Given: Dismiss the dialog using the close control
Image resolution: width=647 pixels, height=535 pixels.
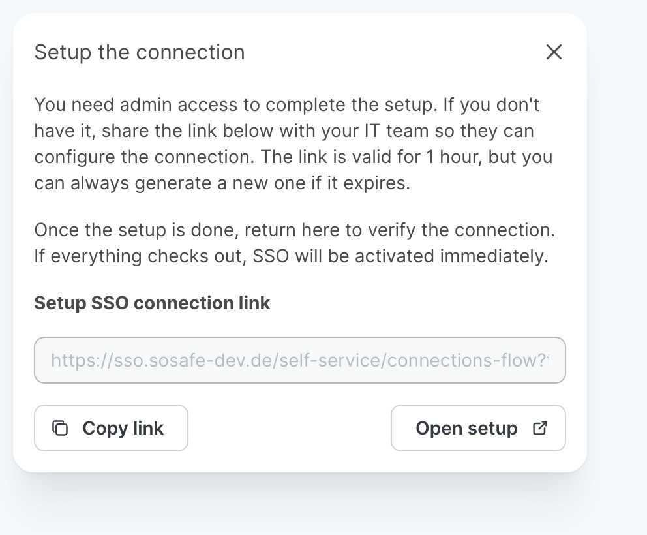Looking at the screenshot, I should pos(554,52).
